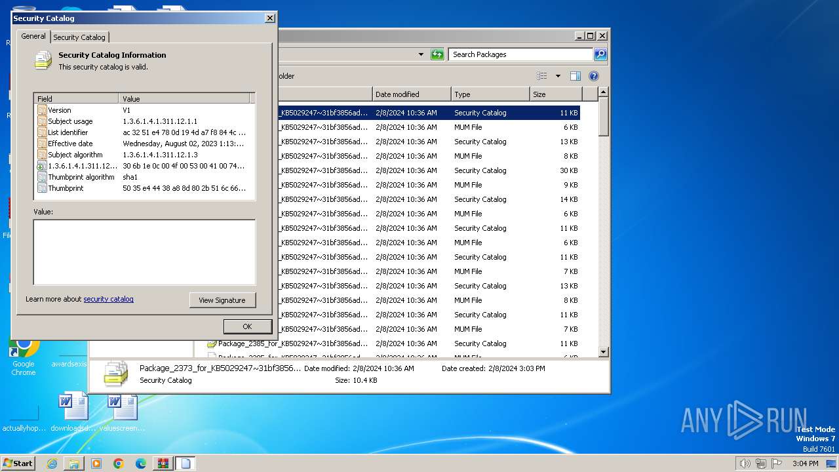Open Internet Explorer from the taskbar
Screen dimensions: 839x472
point(52,463)
